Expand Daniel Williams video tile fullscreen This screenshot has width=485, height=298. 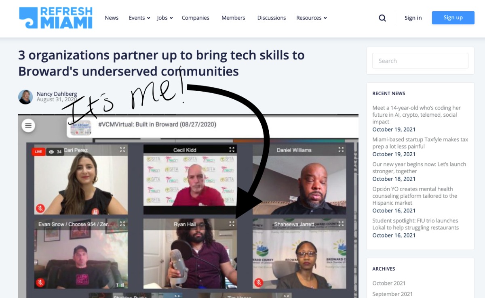(x=341, y=150)
